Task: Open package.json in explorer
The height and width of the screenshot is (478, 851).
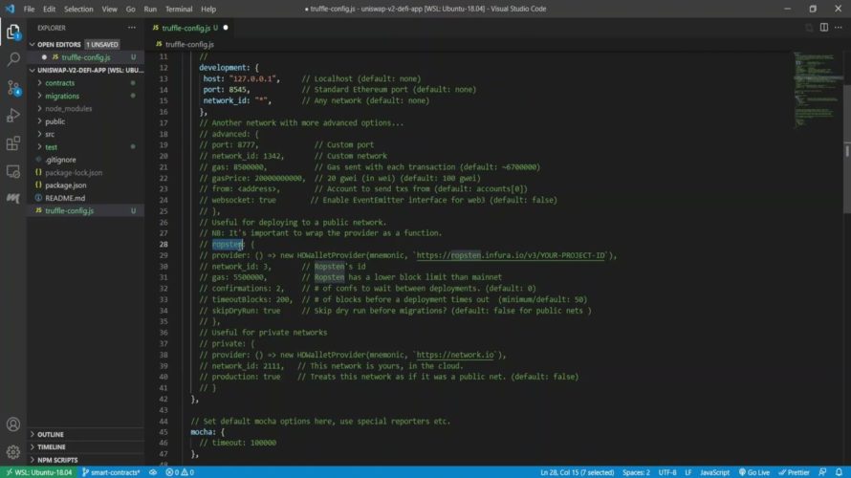Action: [66, 185]
